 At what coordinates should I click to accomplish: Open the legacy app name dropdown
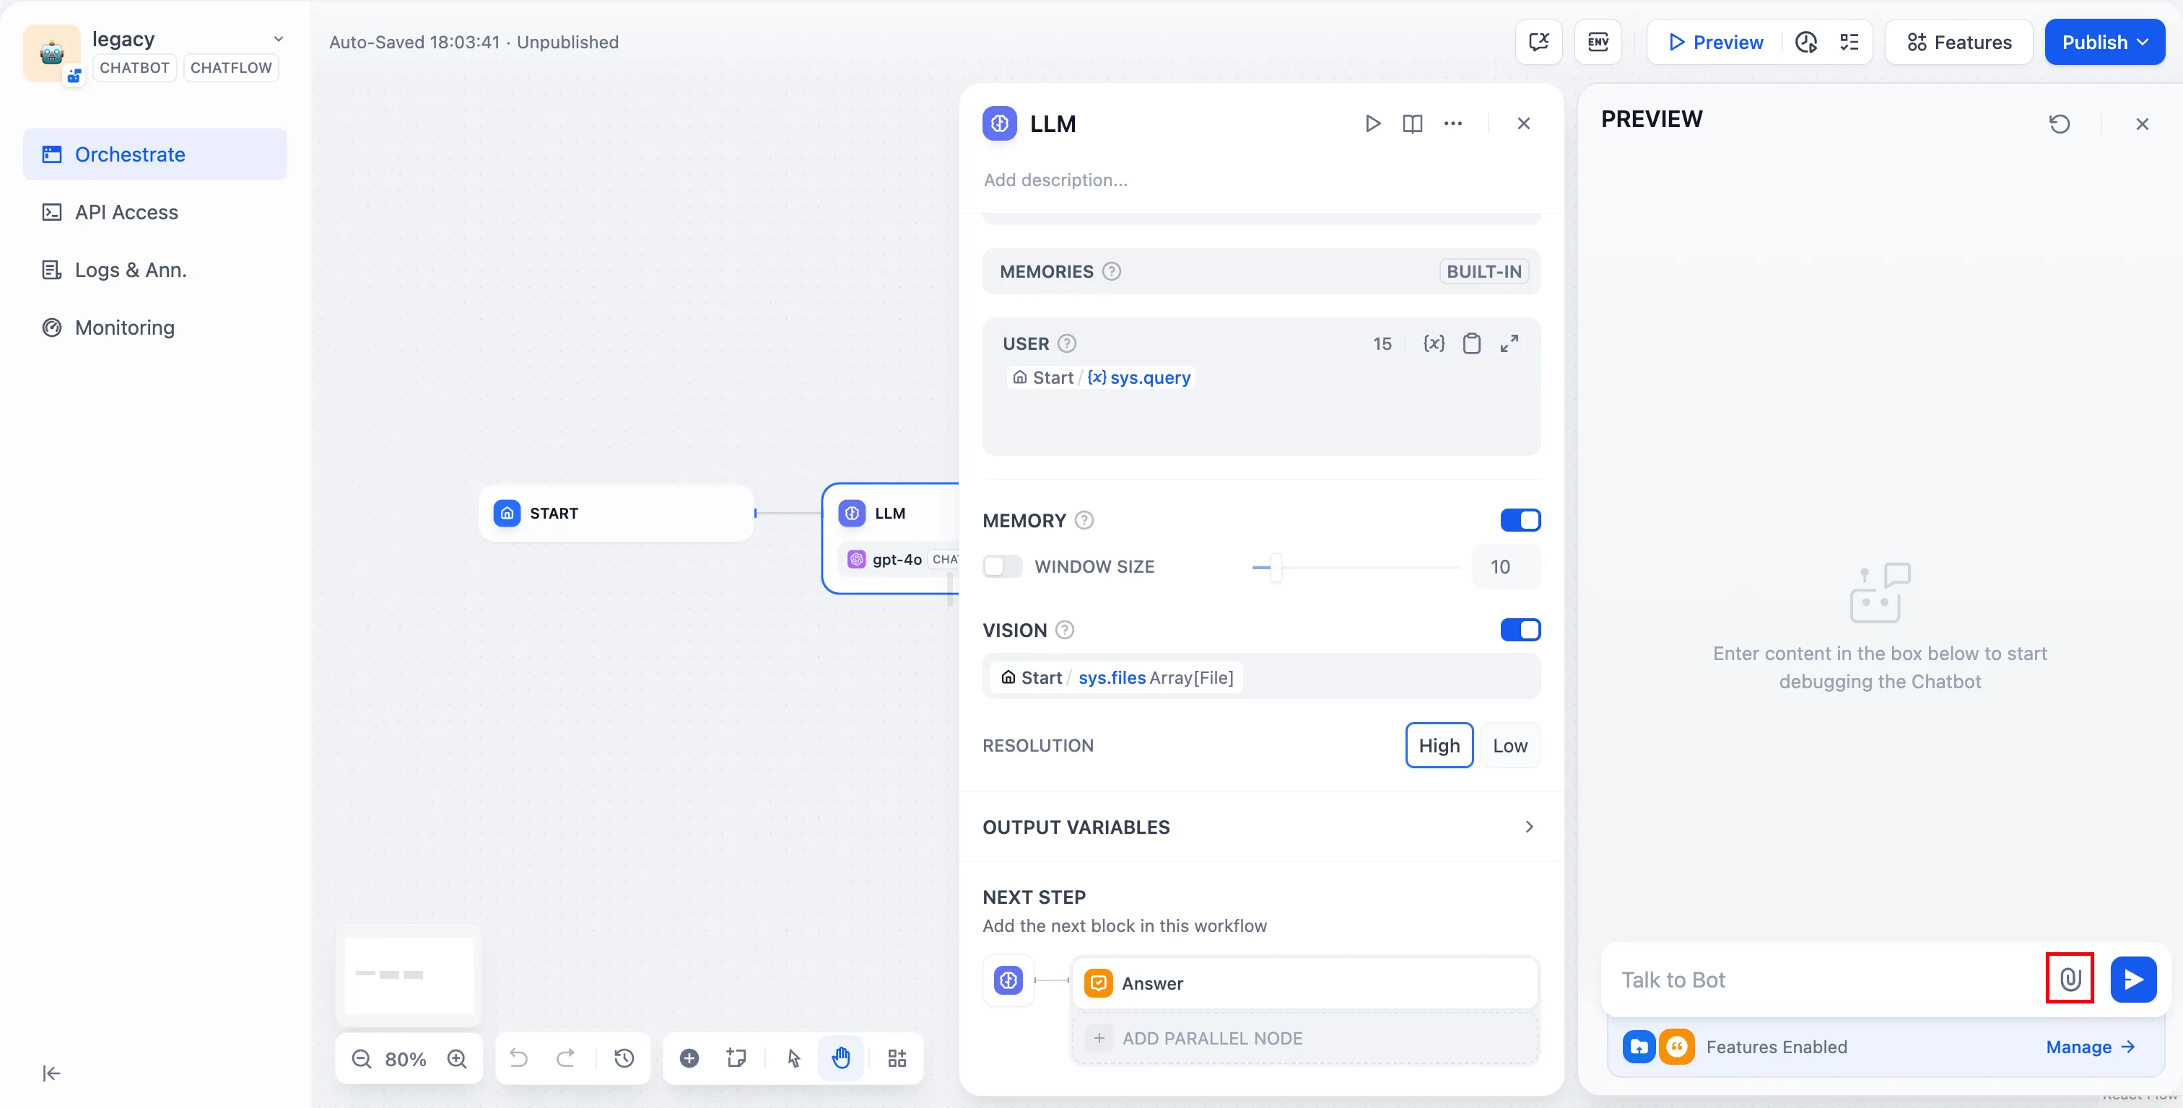pos(278,39)
